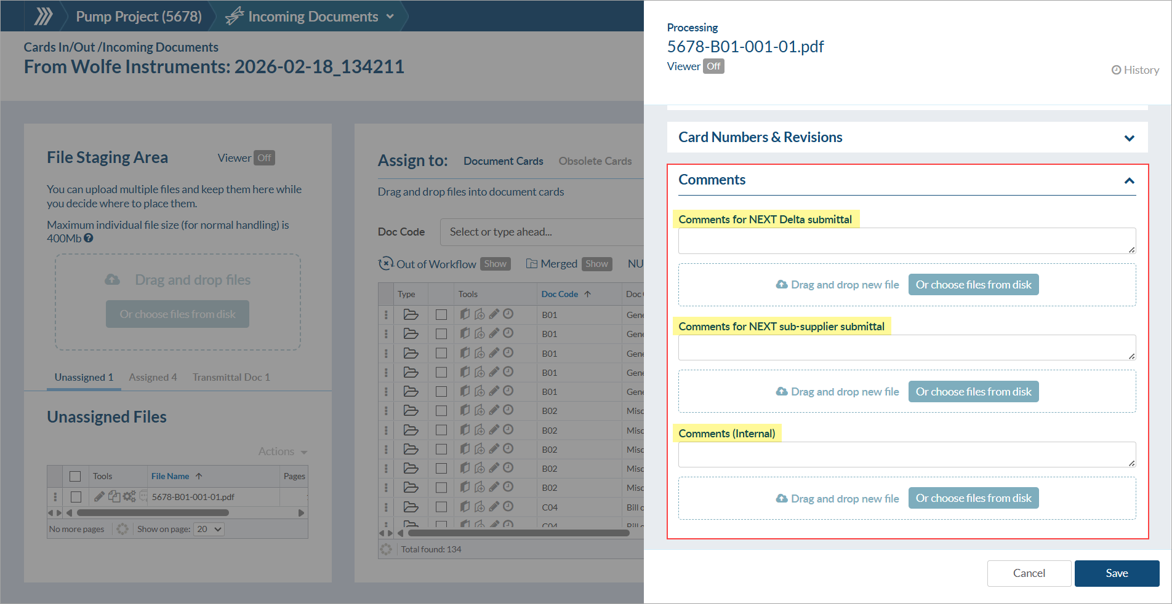Collapse the Comments section chevron
Viewport: 1172px width, 604px height.
[1130, 181]
